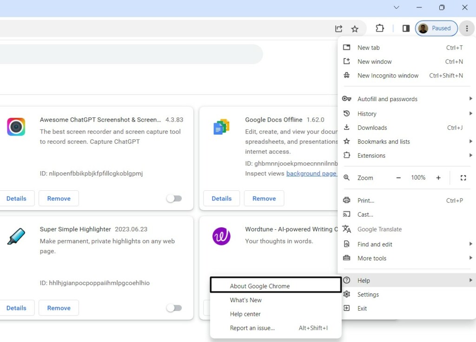476x342 pixels.
Task: Toggle the Super Simple Highlighter extension
Action: 174,308
